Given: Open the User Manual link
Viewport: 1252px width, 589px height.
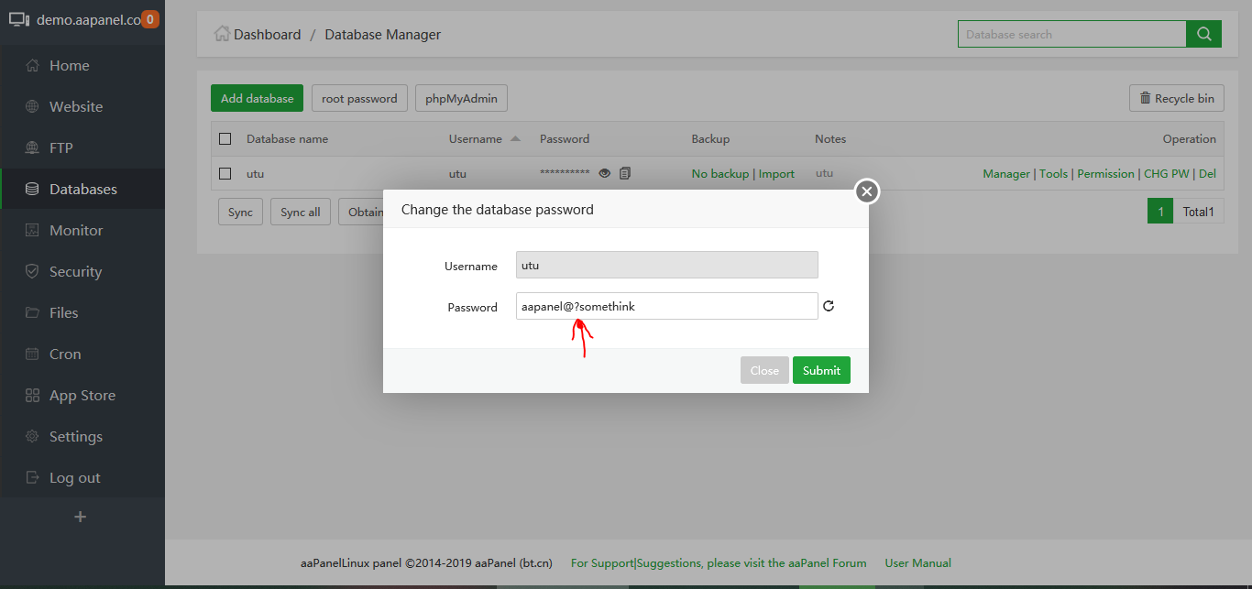Looking at the screenshot, I should coord(917,562).
